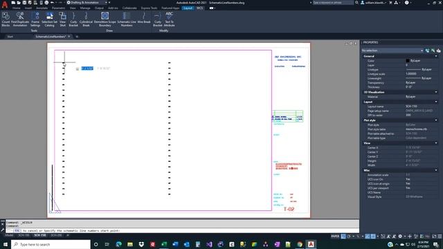Click the Plot printer quick access icon
Viewport: 443px width, 249px height.
pyautogui.click(x=46, y=3)
